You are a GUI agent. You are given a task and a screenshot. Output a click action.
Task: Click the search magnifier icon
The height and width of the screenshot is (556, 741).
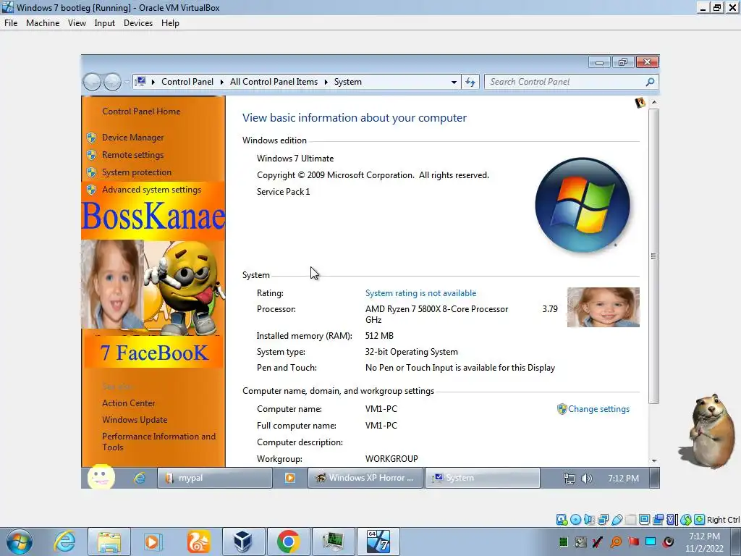(x=650, y=82)
